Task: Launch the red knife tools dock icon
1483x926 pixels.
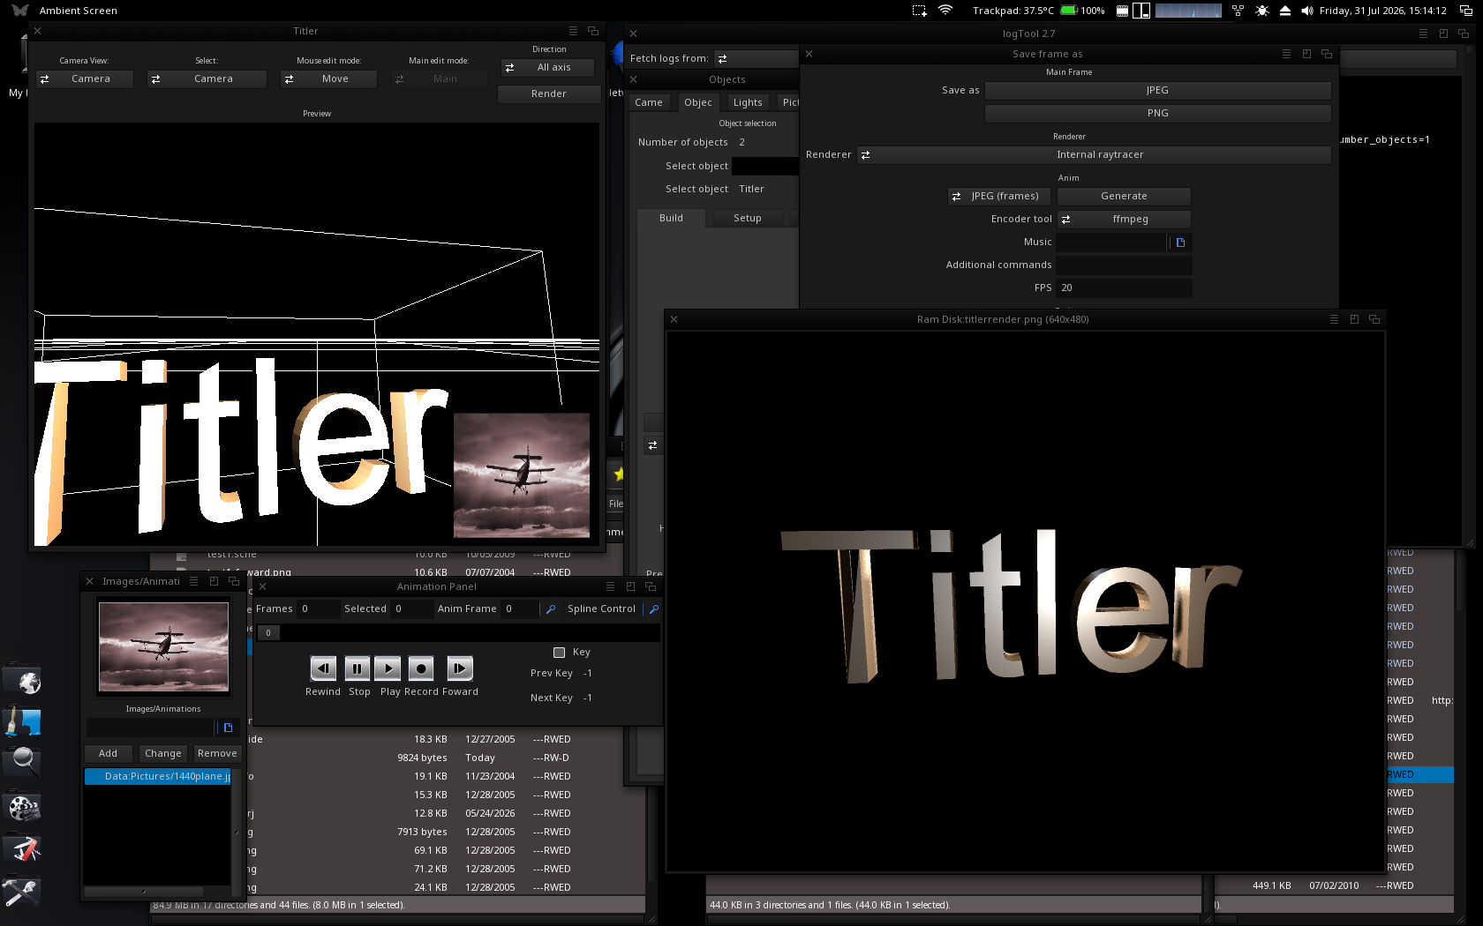Action: coord(22,848)
